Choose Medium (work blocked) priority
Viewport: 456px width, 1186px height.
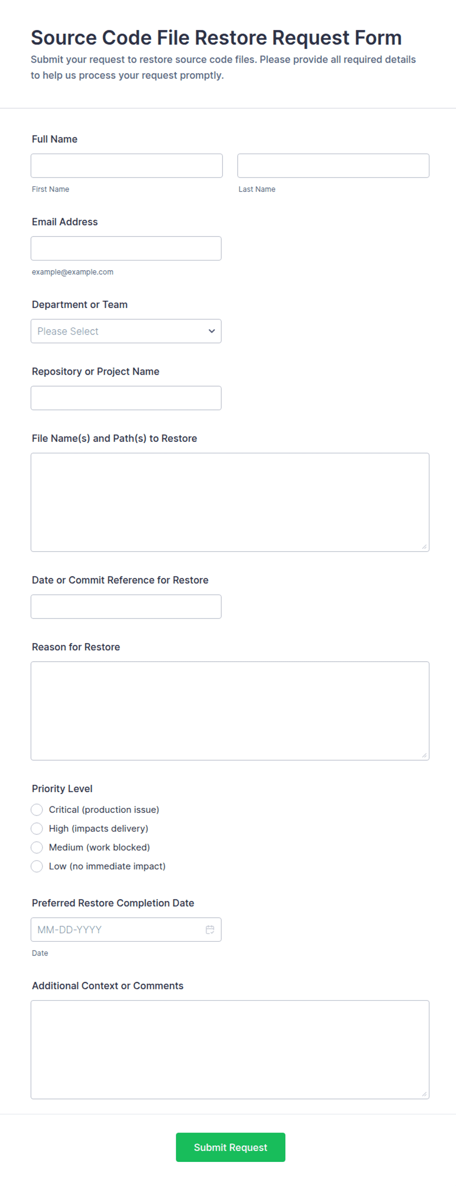37,847
